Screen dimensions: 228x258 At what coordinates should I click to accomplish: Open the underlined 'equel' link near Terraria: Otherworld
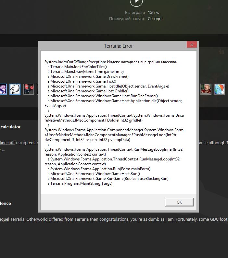[5, 219]
